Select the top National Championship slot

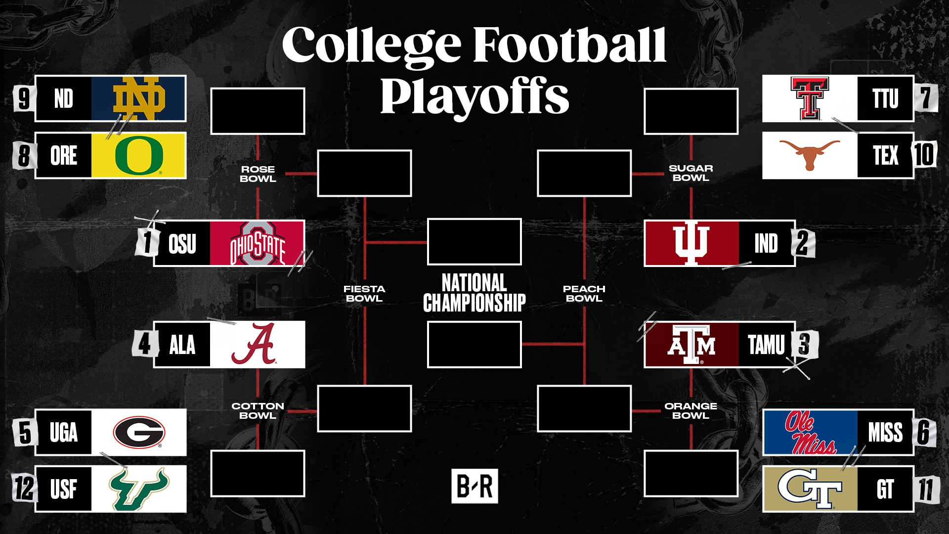pyautogui.click(x=474, y=242)
